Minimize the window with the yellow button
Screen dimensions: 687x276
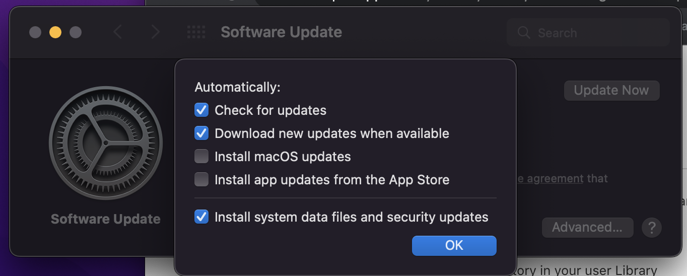coord(55,32)
